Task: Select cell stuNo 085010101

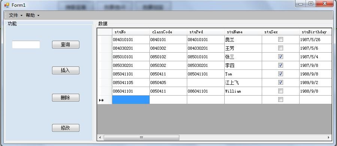Action: (x=131, y=57)
